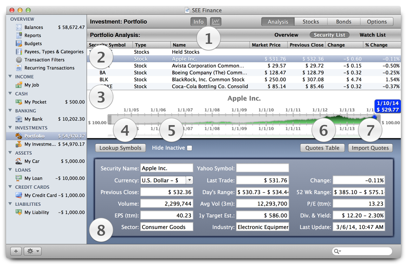Viewport: 407px width, 264px height.
Task: Open Reports via its sidebar icon
Action: [19, 35]
